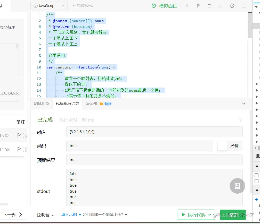
Task: Click the editor vertical scrollbar thumb
Action: (250, 25)
